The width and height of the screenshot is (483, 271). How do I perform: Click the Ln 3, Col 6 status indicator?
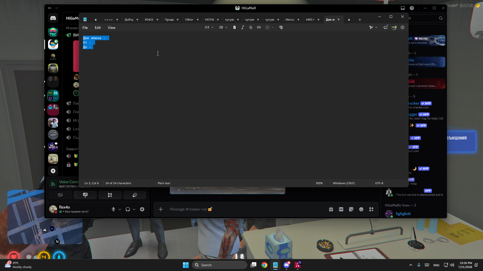(x=92, y=183)
